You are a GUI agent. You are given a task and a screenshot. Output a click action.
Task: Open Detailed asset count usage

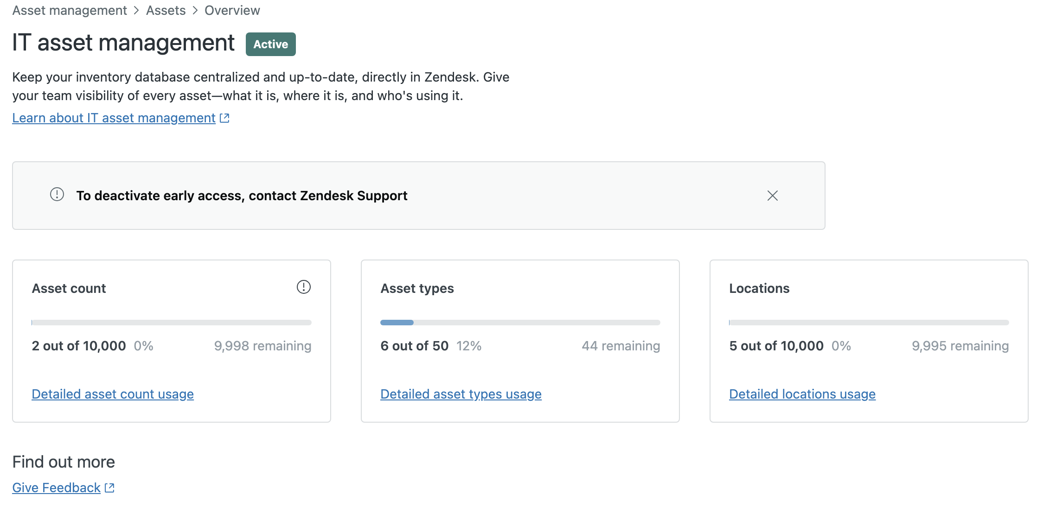(x=113, y=394)
